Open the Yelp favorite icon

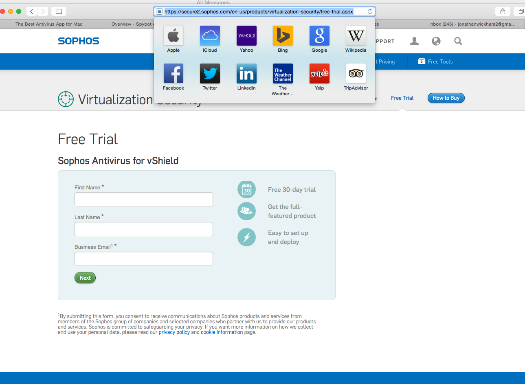click(x=319, y=73)
